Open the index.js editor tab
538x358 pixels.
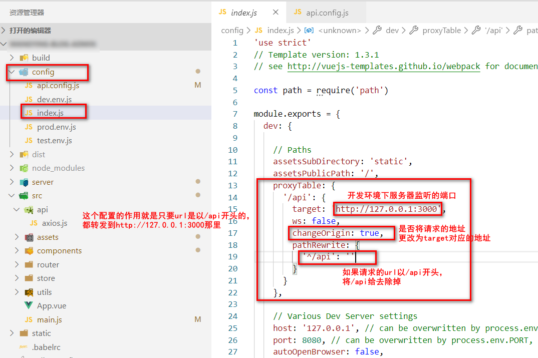(x=244, y=13)
